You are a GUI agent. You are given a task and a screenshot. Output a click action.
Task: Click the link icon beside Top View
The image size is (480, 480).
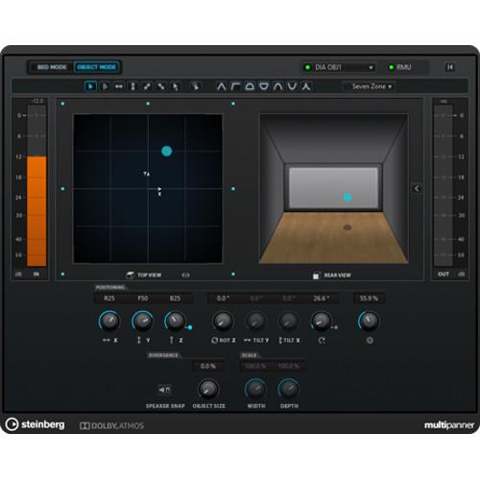(185, 275)
